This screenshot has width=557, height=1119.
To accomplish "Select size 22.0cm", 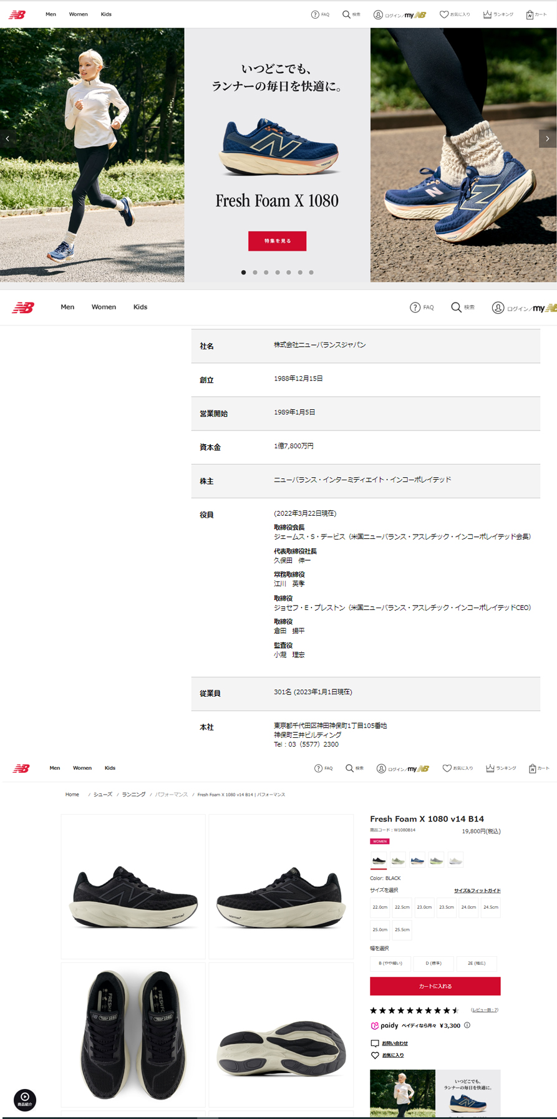I will [380, 908].
